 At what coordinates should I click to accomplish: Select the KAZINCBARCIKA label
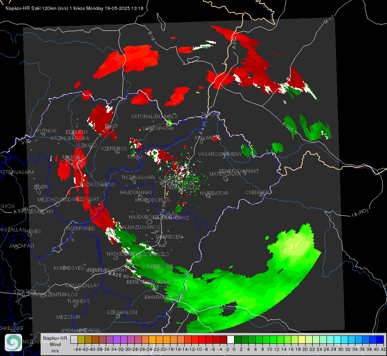(x=70, y=138)
